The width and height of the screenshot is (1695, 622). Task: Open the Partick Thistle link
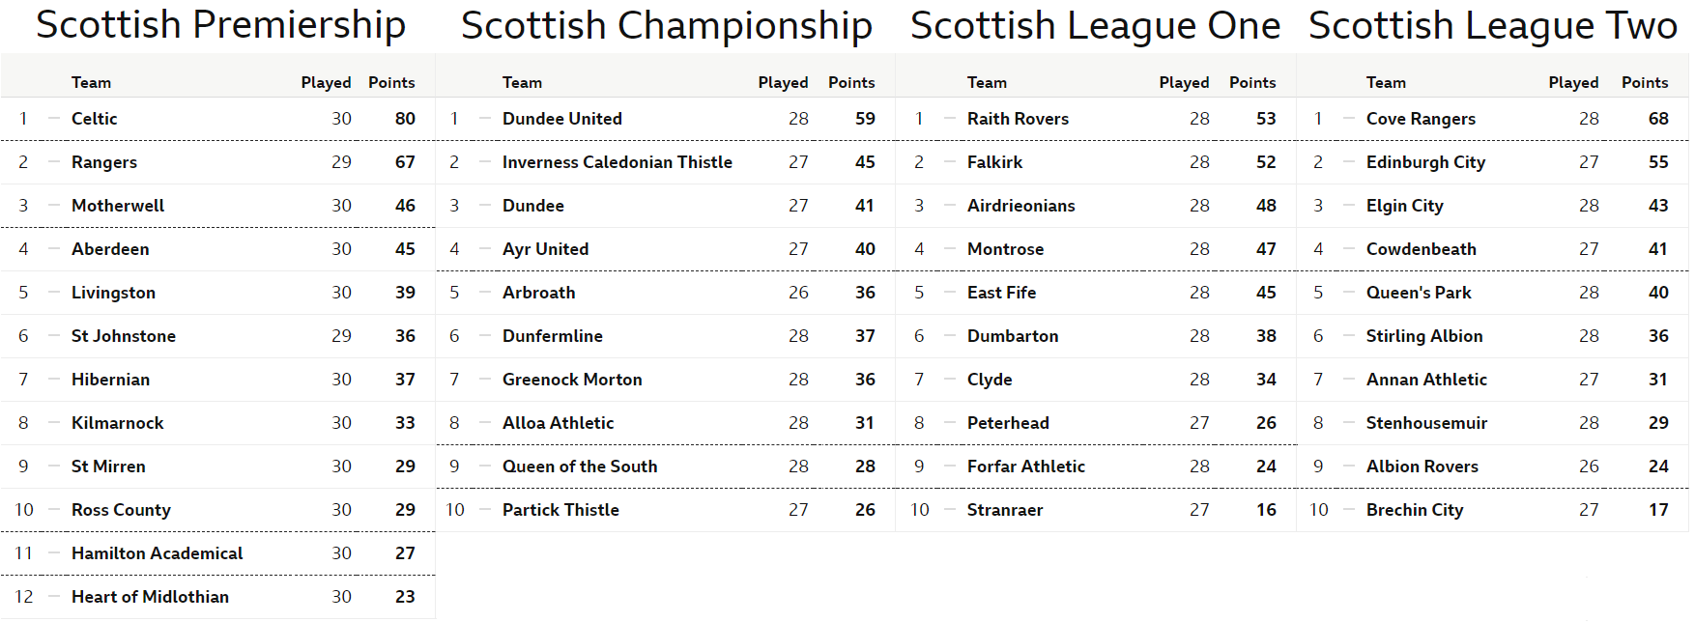pos(560,510)
